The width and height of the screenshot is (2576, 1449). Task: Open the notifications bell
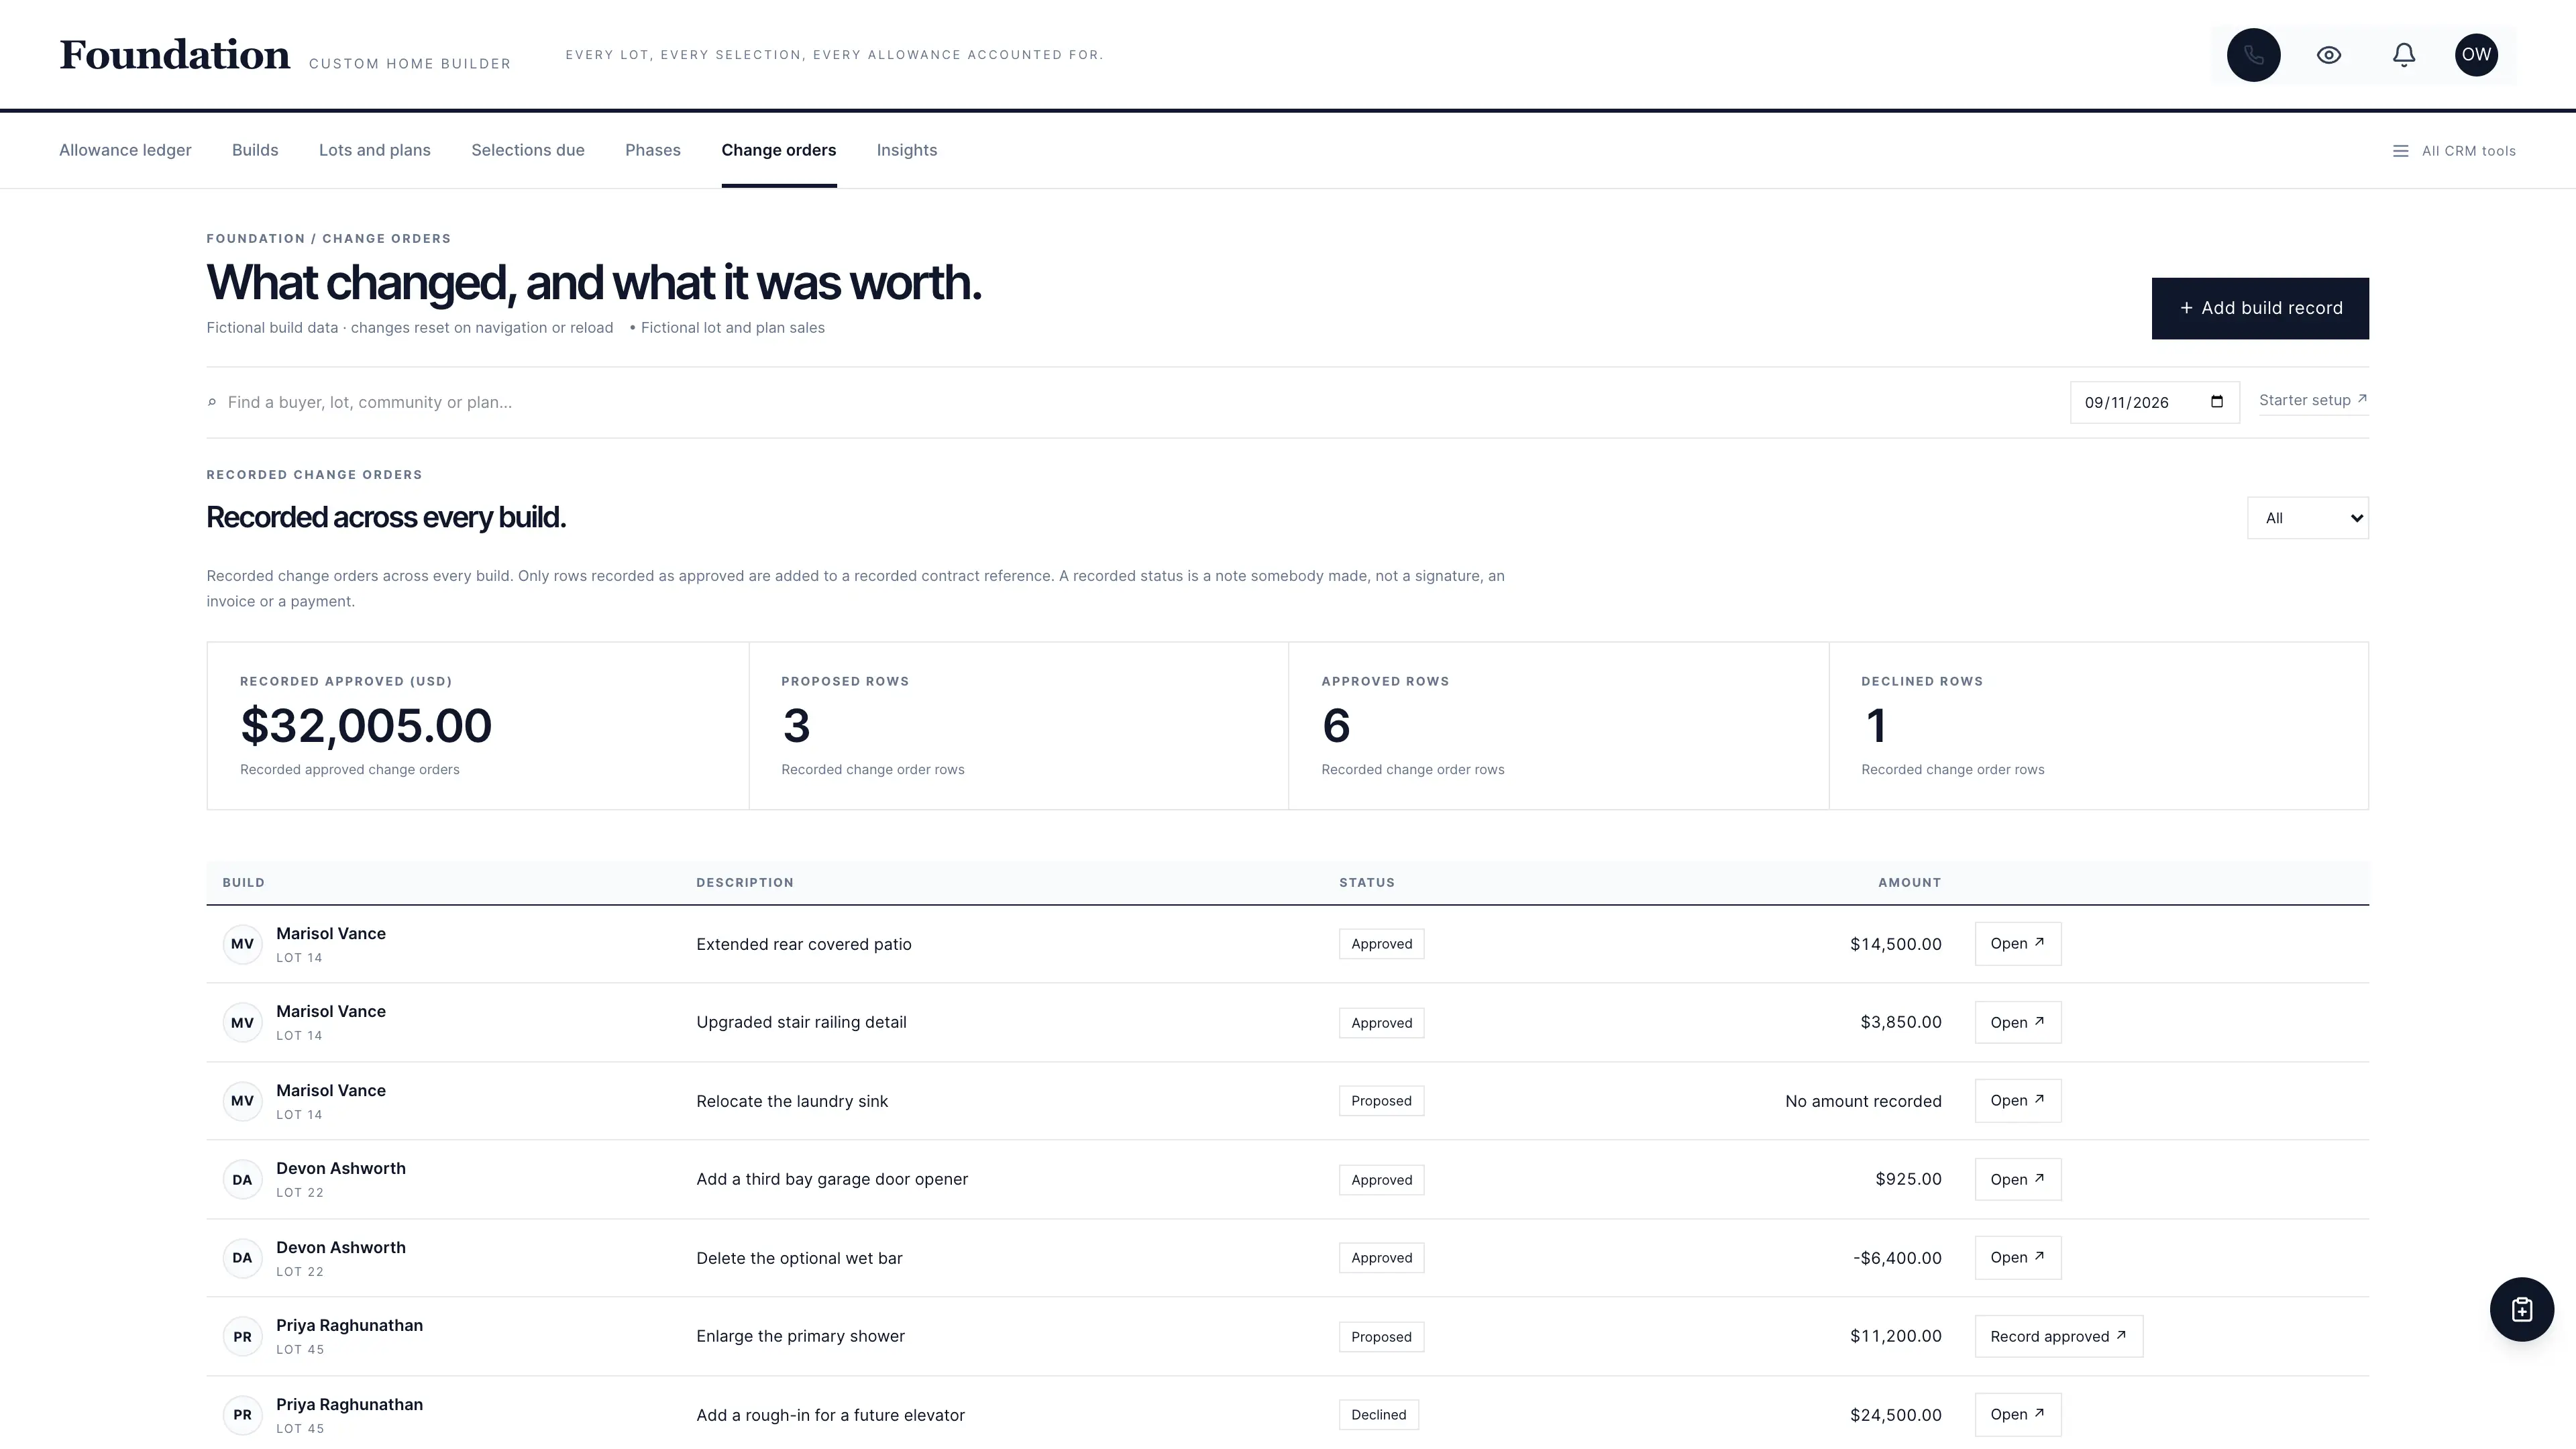[x=2404, y=55]
